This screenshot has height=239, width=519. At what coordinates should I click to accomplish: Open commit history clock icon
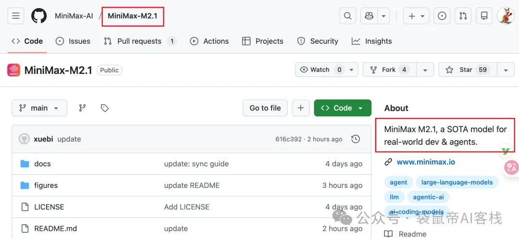356,139
